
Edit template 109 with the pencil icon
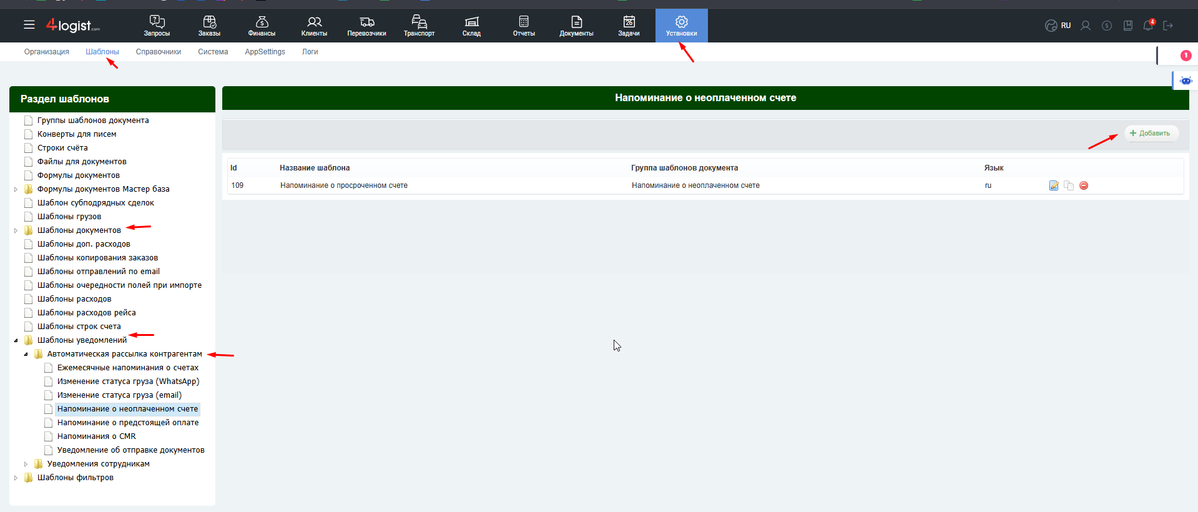1054,185
